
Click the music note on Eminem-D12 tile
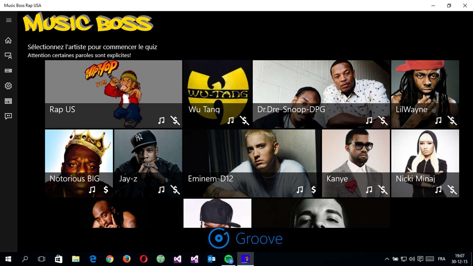click(x=300, y=189)
